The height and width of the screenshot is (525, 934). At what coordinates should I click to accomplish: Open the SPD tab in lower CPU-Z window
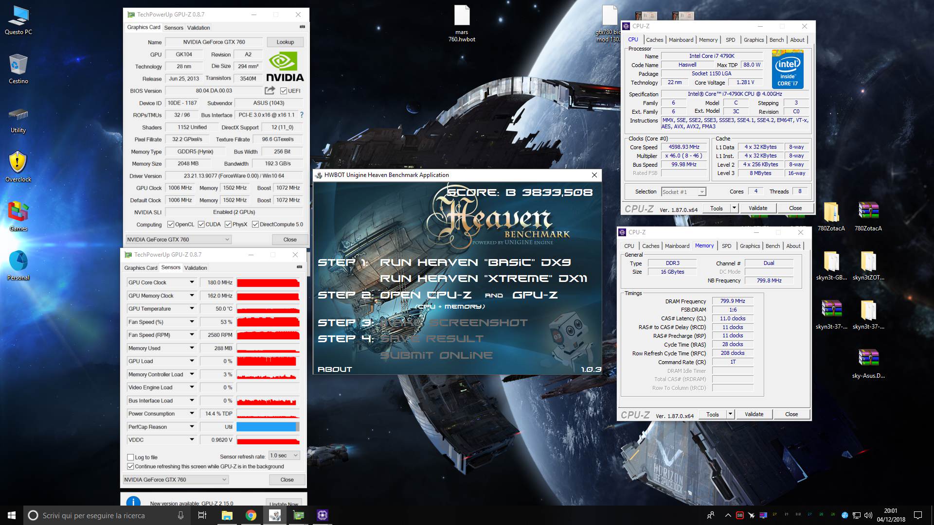726,246
